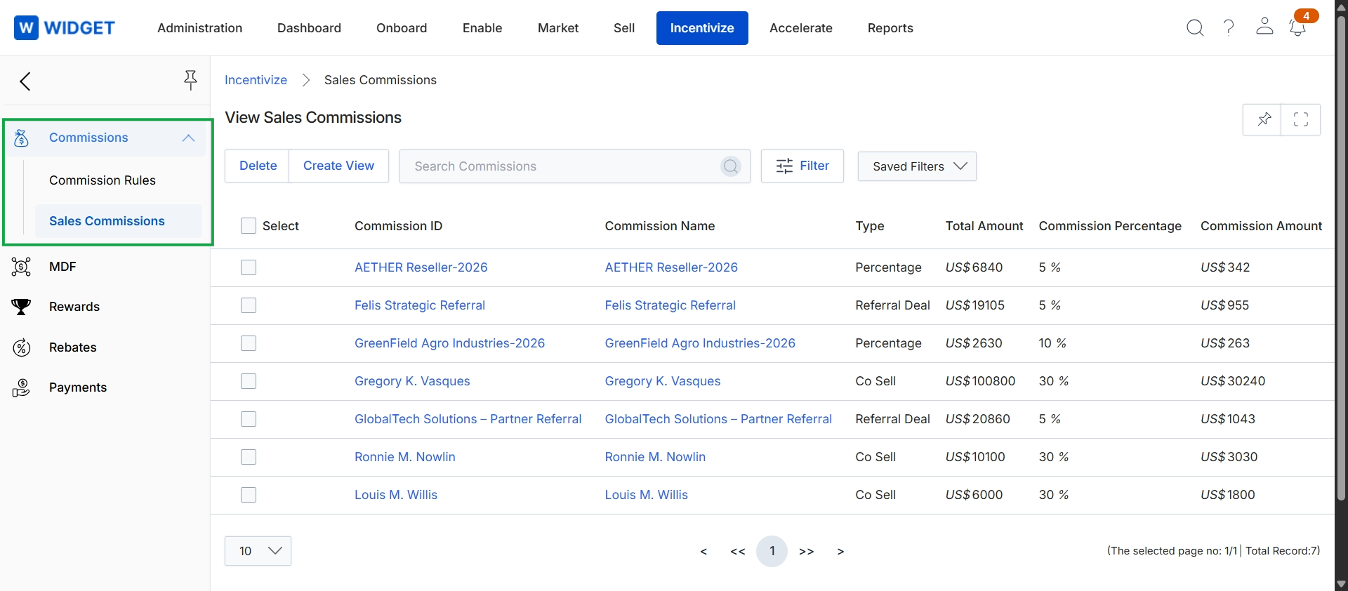This screenshot has height=591, width=1348.
Task: Open Gregory K. Vasques Commission Name link
Action: pyautogui.click(x=663, y=381)
